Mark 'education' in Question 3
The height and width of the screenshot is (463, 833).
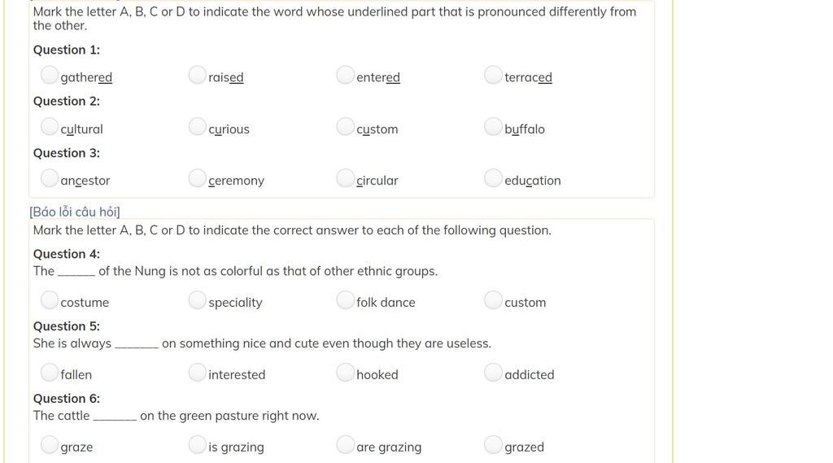pyautogui.click(x=493, y=178)
